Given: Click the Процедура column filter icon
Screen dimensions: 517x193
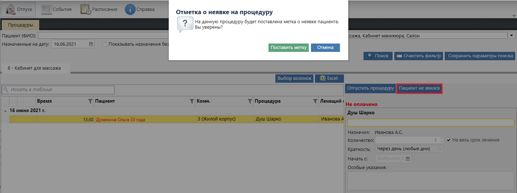Looking at the screenshot, I should [315, 102].
